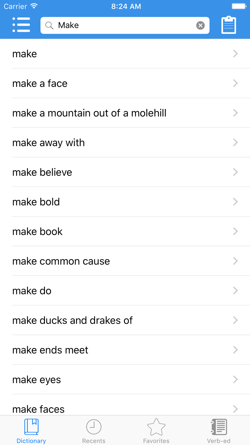View the make common cause entry
The image size is (250, 445).
(125, 261)
